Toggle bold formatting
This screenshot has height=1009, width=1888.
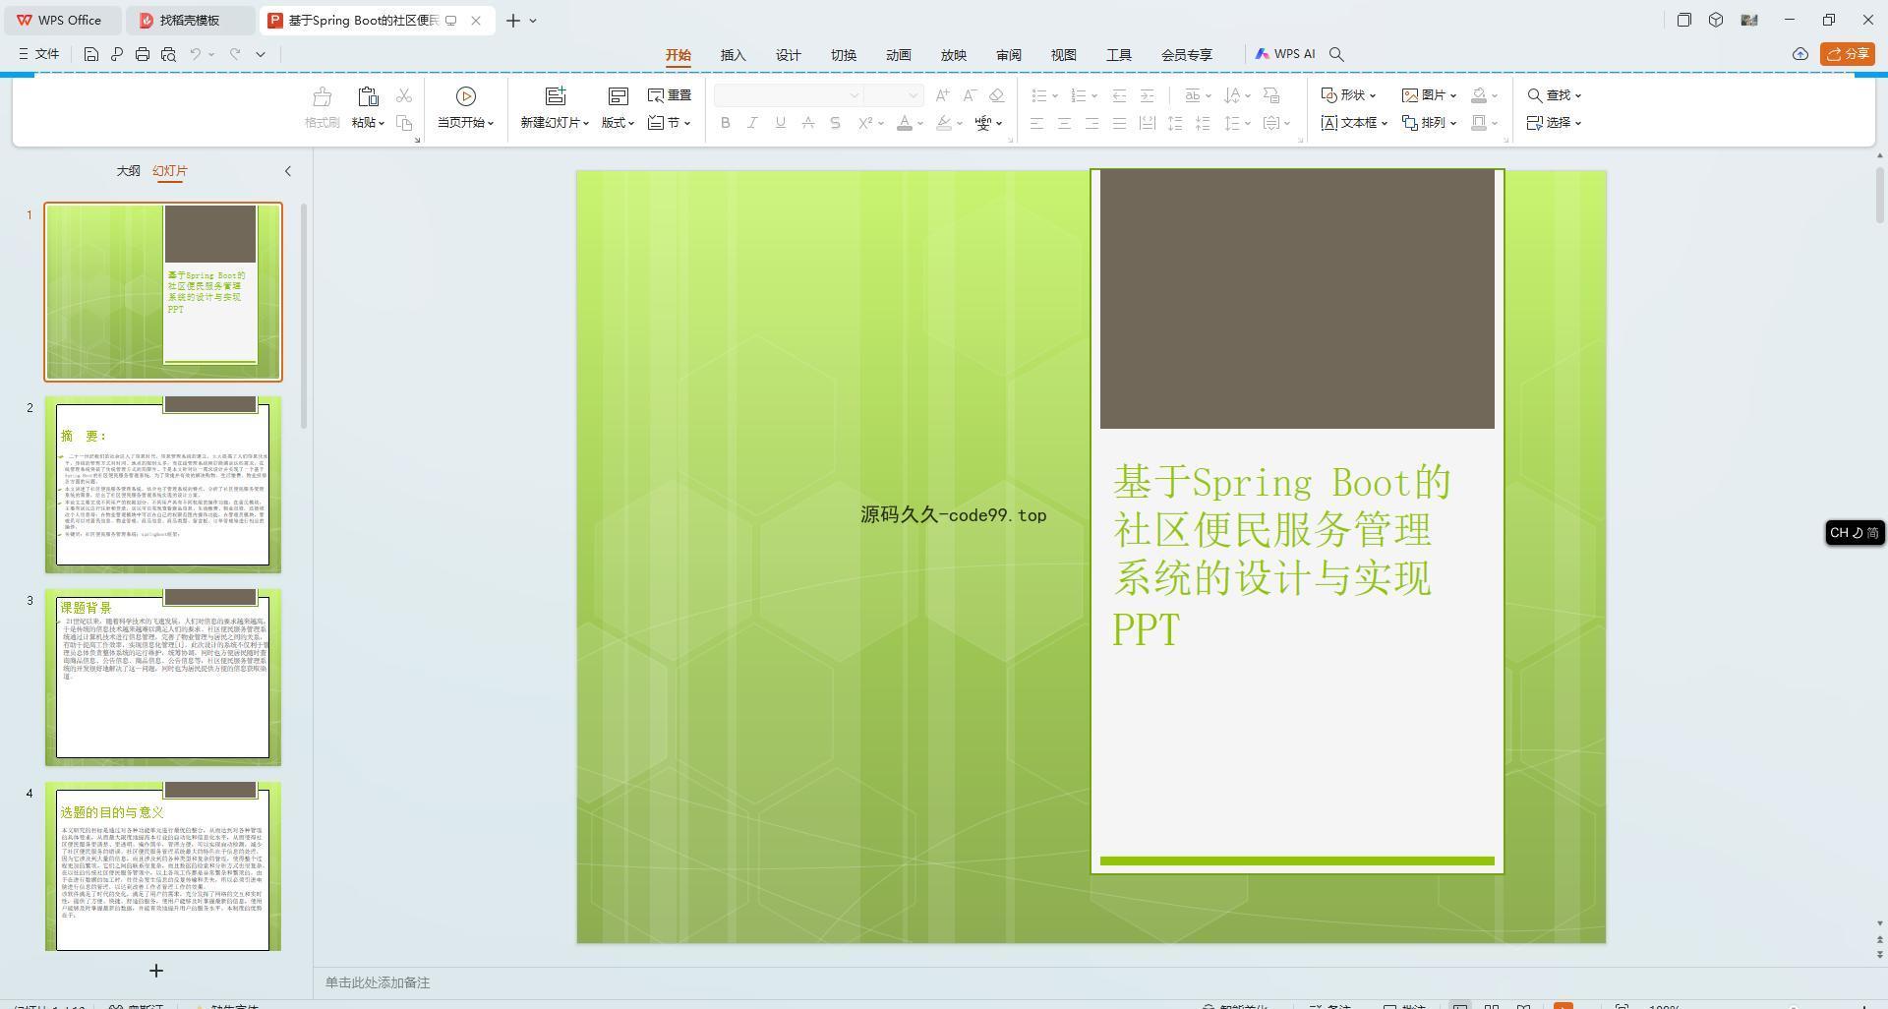click(x=726, y=123)
